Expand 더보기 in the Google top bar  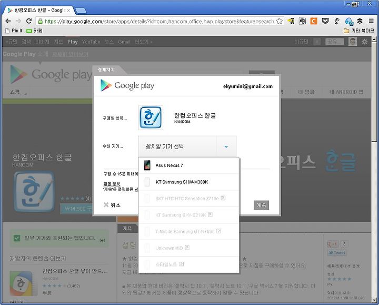tap(143, 42)
